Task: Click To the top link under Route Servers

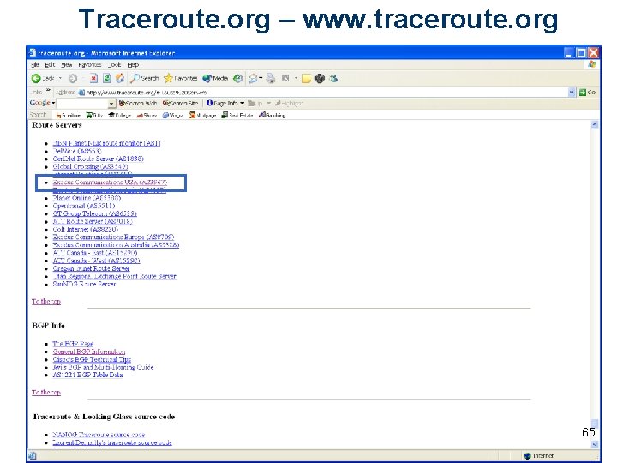Action: pos(46,301)
